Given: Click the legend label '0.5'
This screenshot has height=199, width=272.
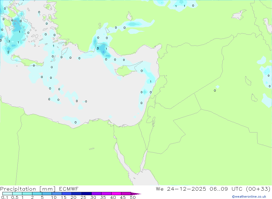Looking at the screenshot, I should [x=15, y=197].
